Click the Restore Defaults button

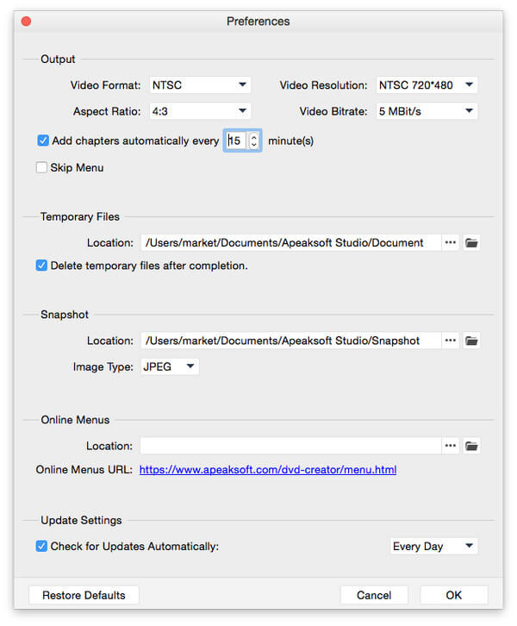click(x=84, y=595)
